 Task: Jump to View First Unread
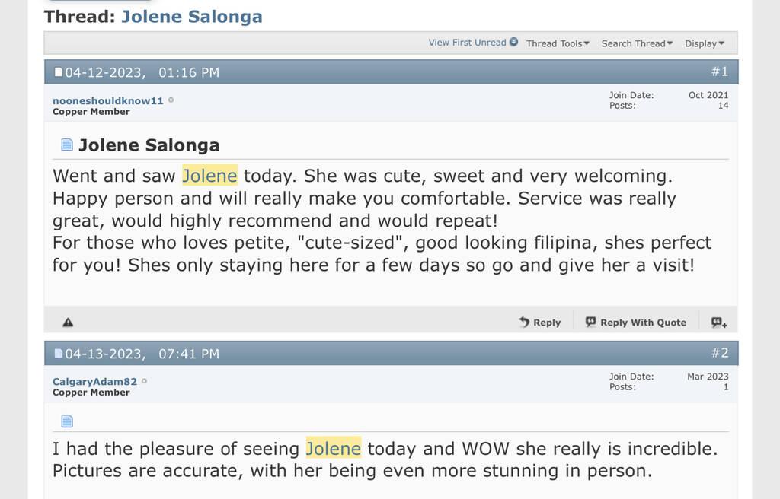467,43
